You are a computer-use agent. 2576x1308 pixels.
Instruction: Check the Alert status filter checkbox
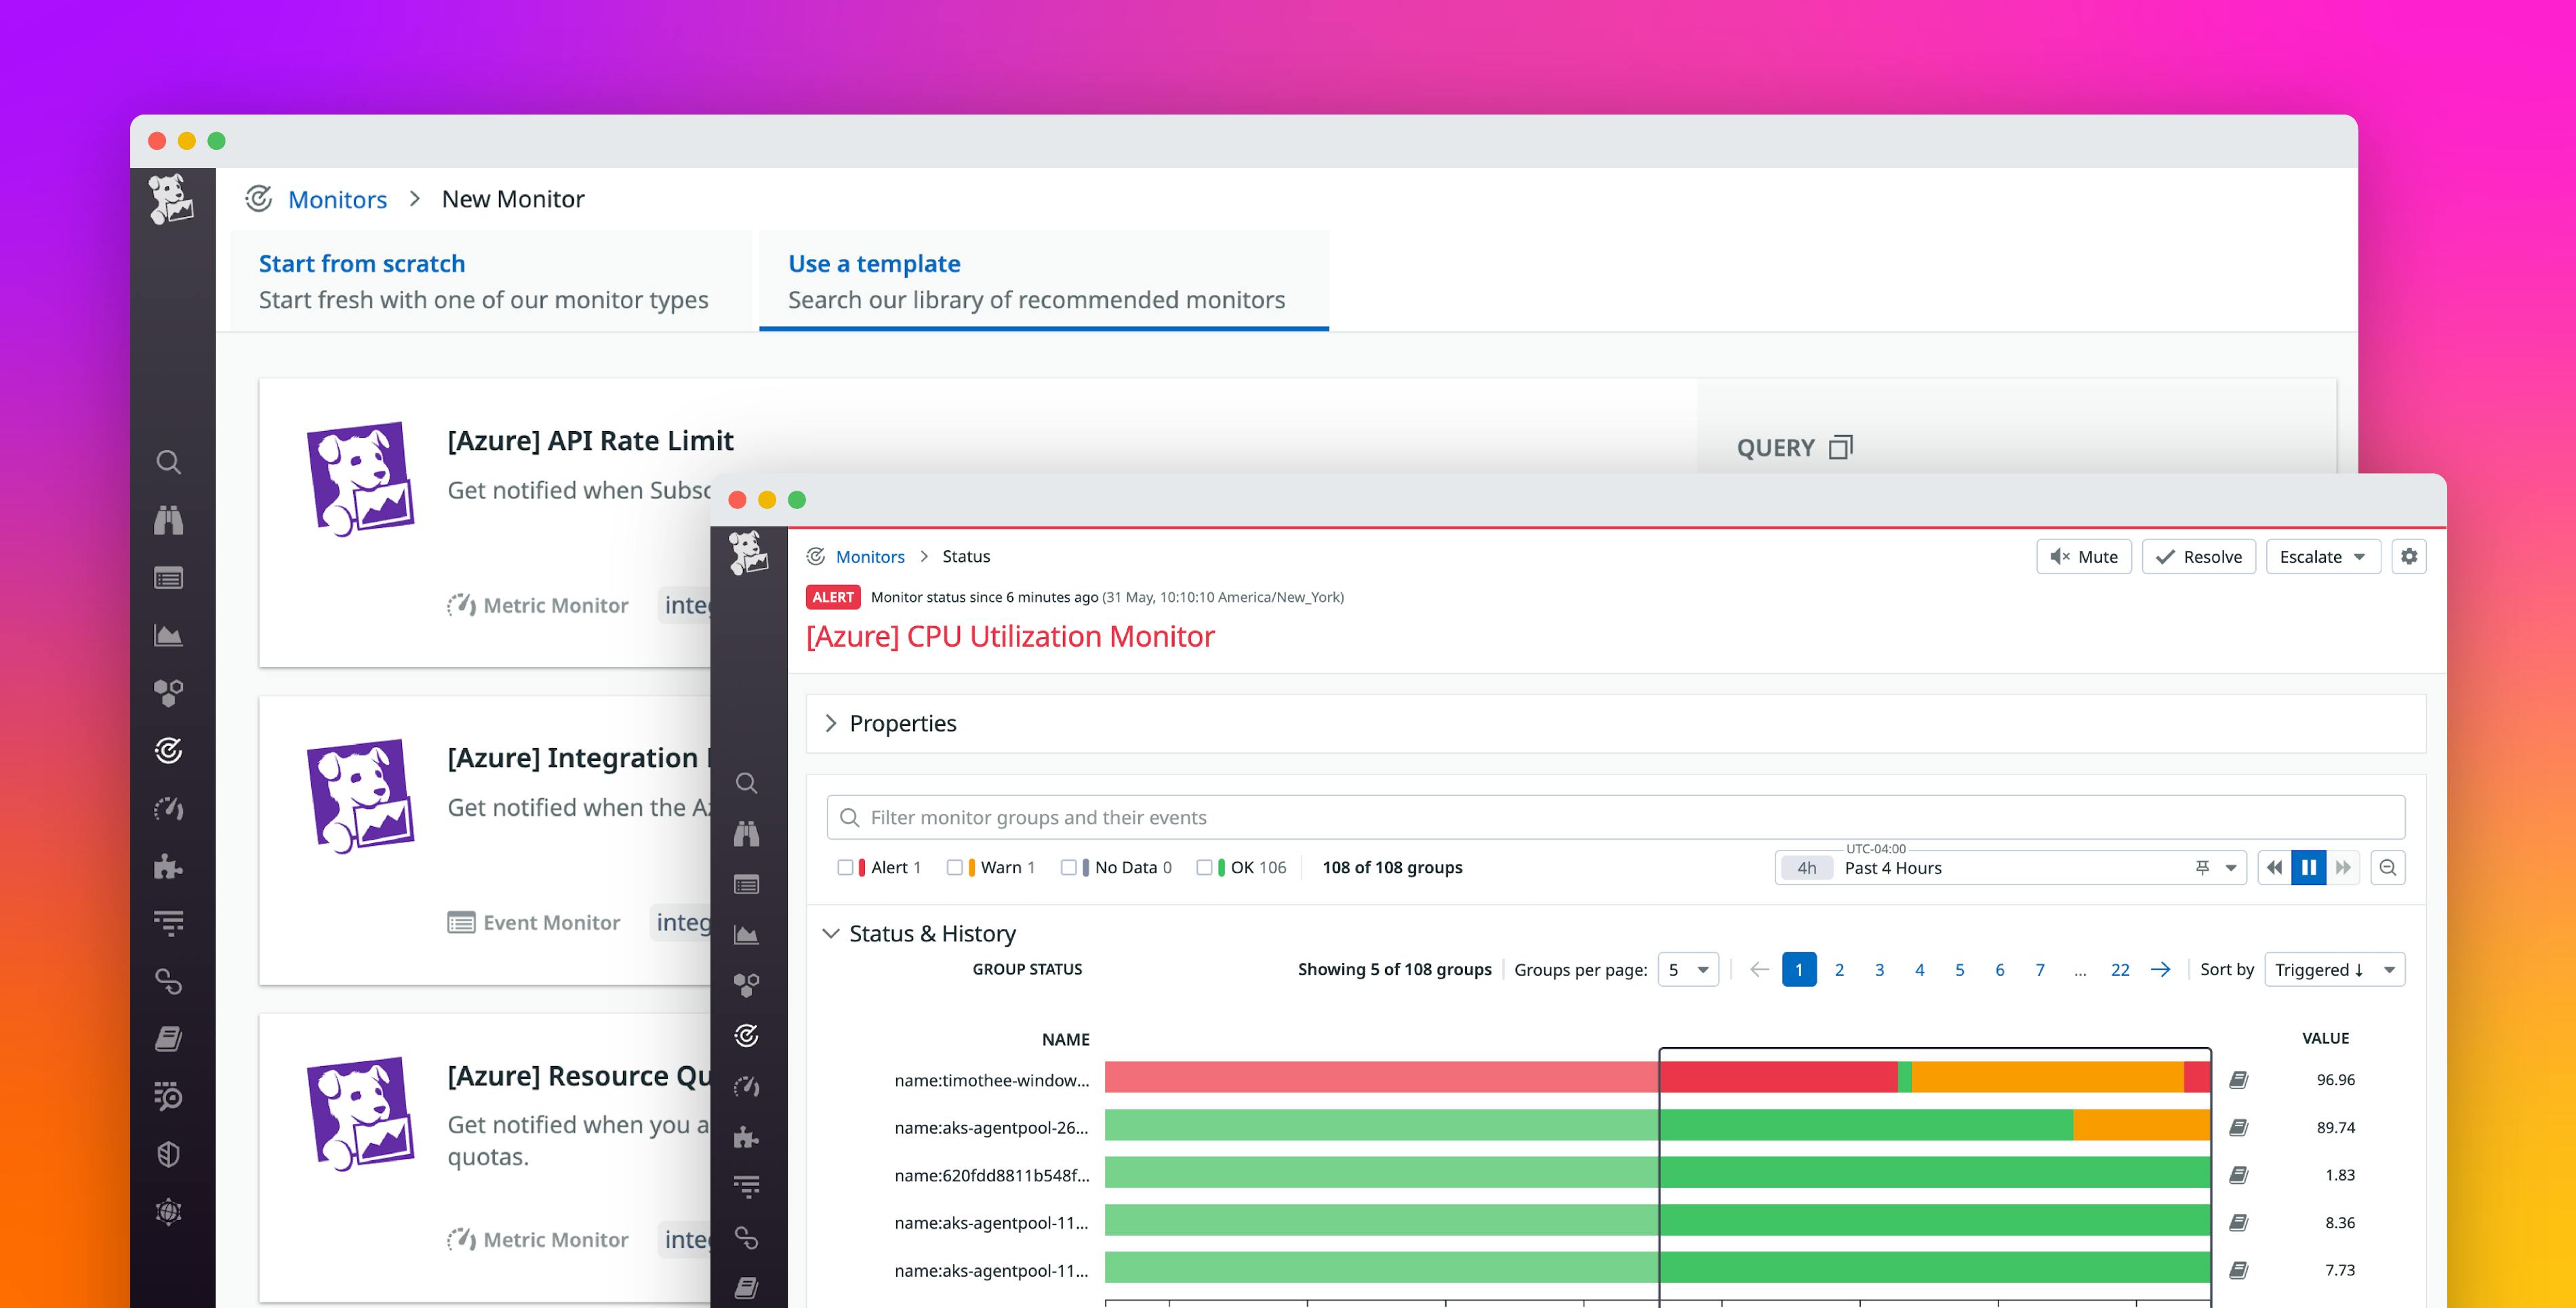[845, 867]
